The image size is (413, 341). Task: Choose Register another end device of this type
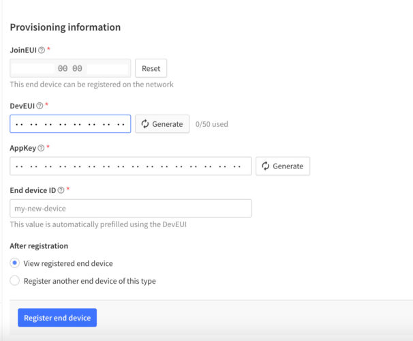tap(15, 280)
